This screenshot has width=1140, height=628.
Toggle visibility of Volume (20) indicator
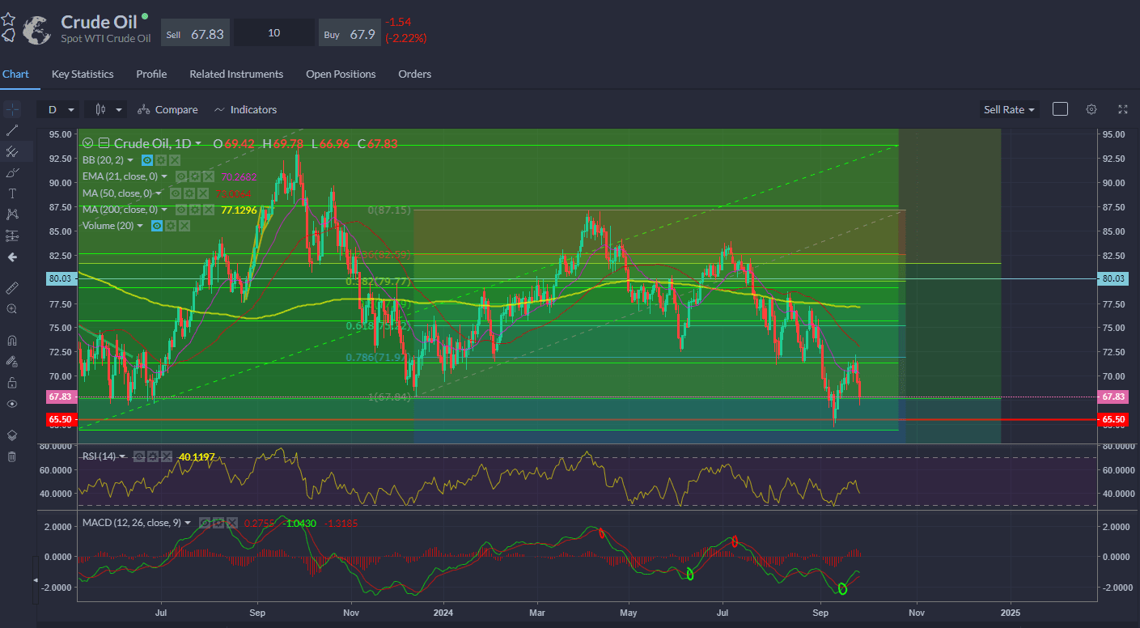click(158, 226)
